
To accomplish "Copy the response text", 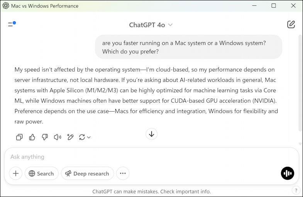I will coord(19,137).
